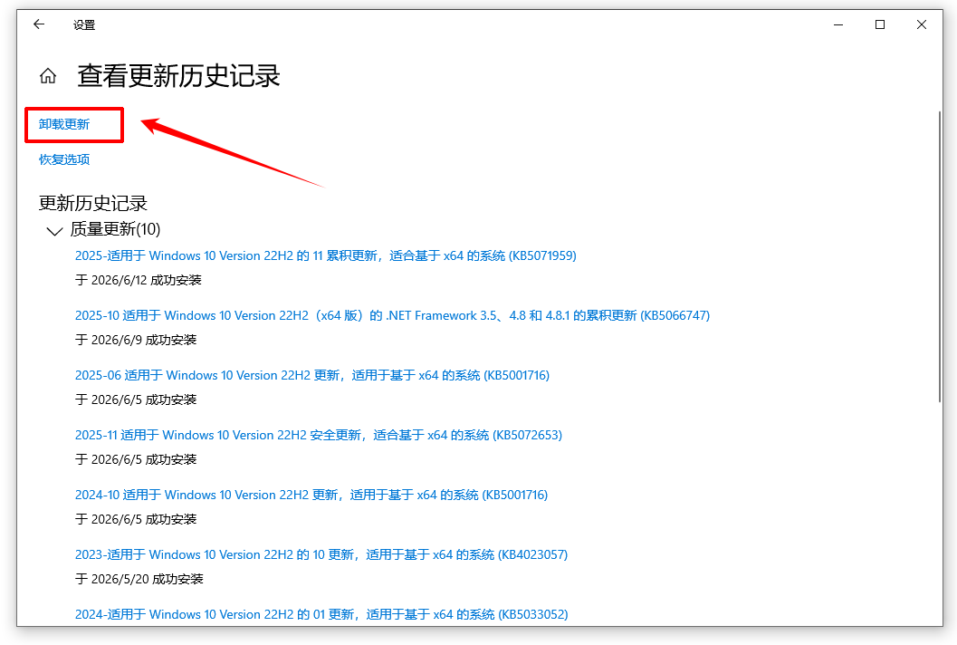Image resolution: width=957 pixels, height=645 pixels.
Task: Minimize the Settings window
Action: 838,24
